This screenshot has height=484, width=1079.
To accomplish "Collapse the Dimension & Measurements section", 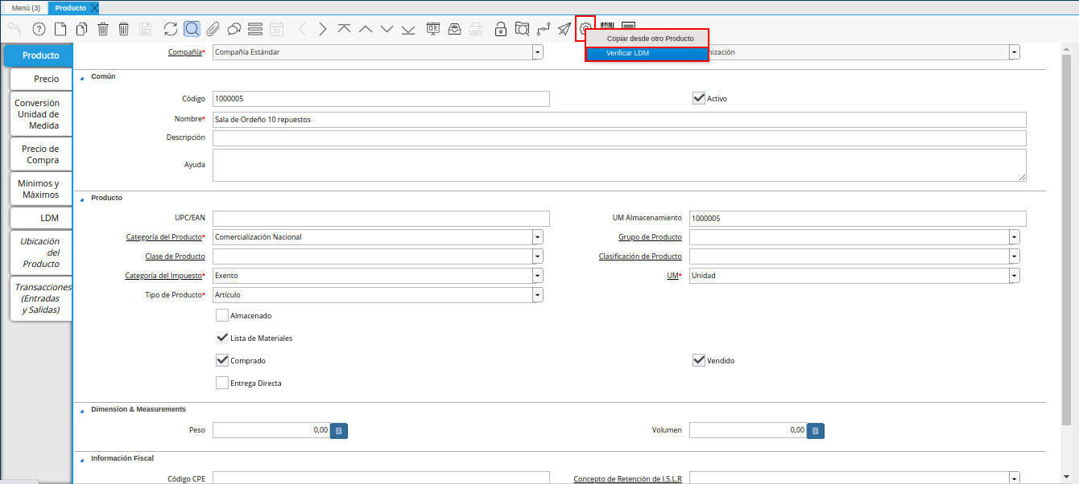I will (82, 410).
